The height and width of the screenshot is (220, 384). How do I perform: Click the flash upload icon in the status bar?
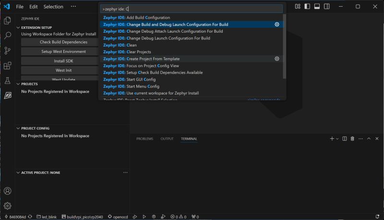(154, 217)
